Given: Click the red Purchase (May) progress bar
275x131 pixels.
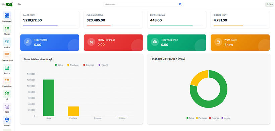Looking at the screenshot, I should 99,25.
